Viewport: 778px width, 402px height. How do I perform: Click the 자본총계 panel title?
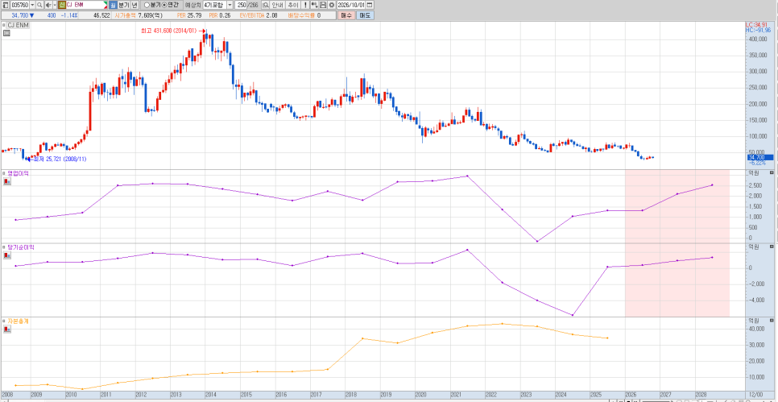pyautogui.click(x=19, y=321)
